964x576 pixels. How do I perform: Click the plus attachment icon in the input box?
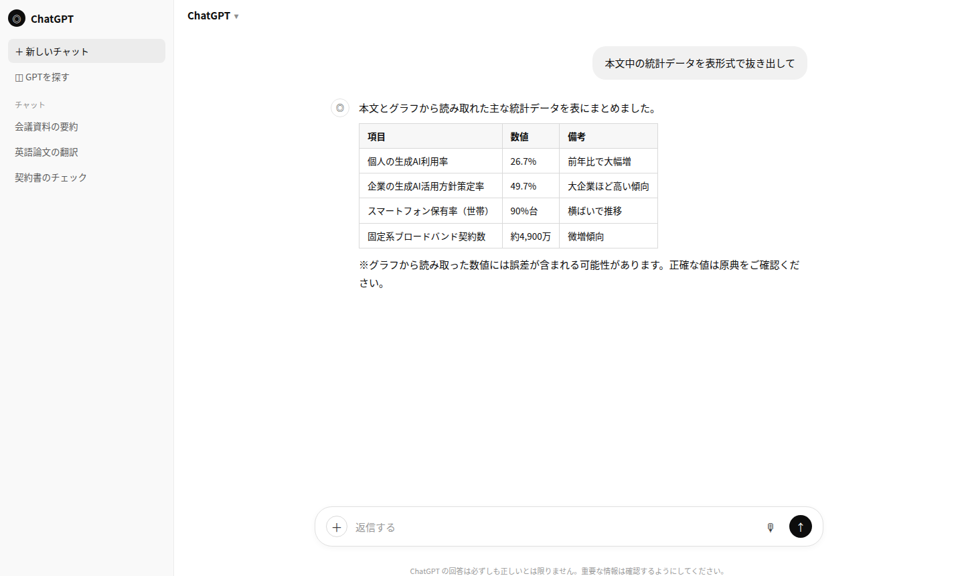coord(337,527)
